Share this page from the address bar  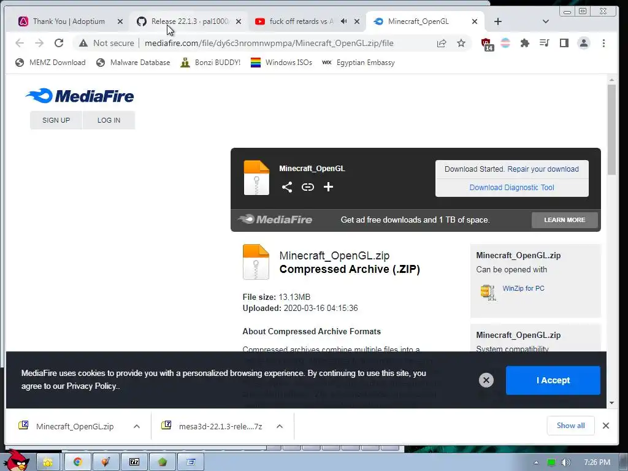click(442, 44)
